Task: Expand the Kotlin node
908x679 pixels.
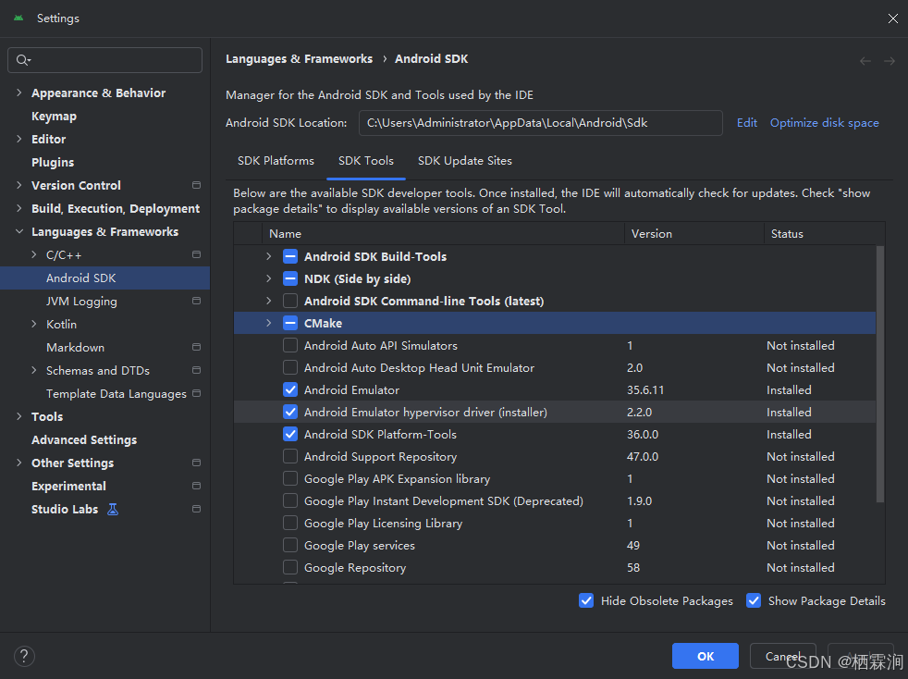Action: (x=33, y=325)
